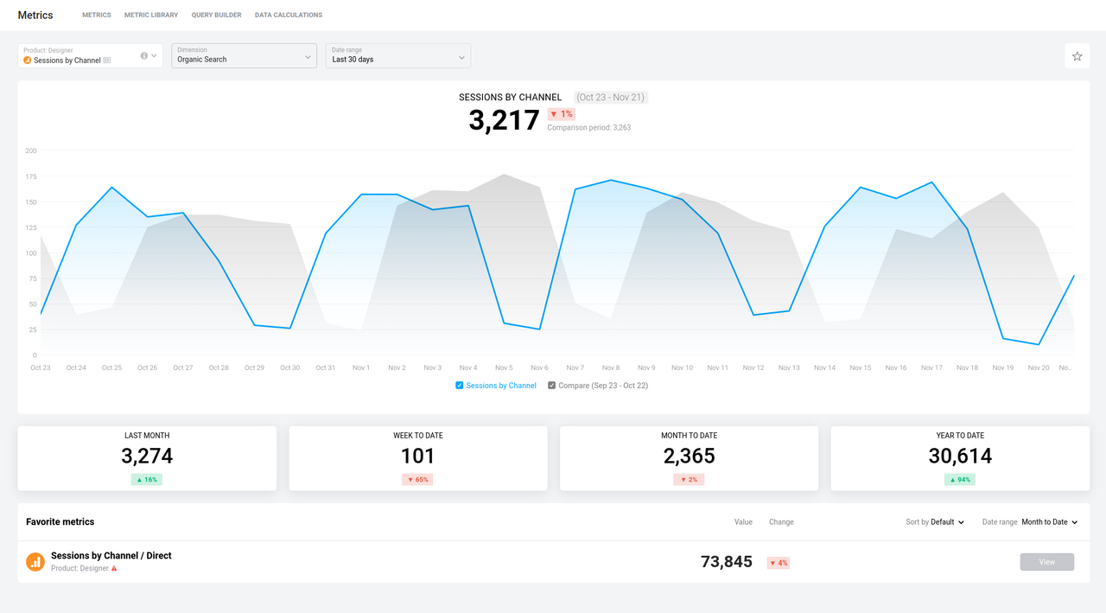The image size is (1106, 613).
Task: Toggle the comparison series visibility below the chart
Action: [x=551, y=385]
